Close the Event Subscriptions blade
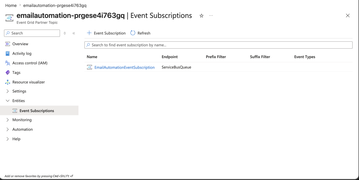This screenshot has width=359, height=180. (x=347, y=15)
